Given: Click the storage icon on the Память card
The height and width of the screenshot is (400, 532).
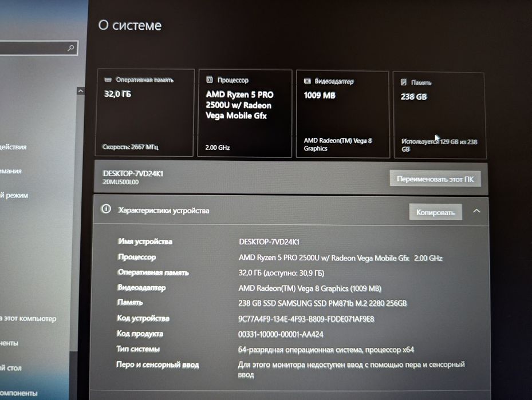Looking at the screenshot, I should [403, 82].
